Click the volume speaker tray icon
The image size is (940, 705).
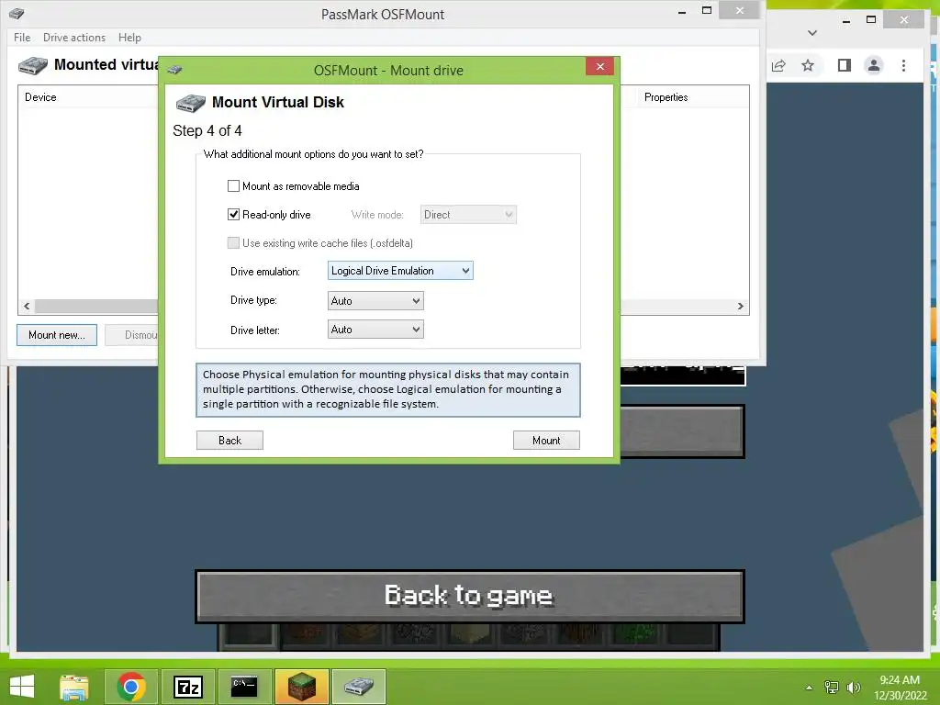click(853, 687)
